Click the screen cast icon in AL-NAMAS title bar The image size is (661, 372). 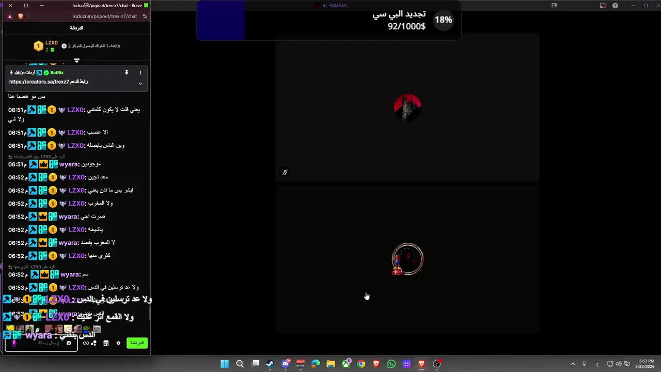click(x=554, y=6)
